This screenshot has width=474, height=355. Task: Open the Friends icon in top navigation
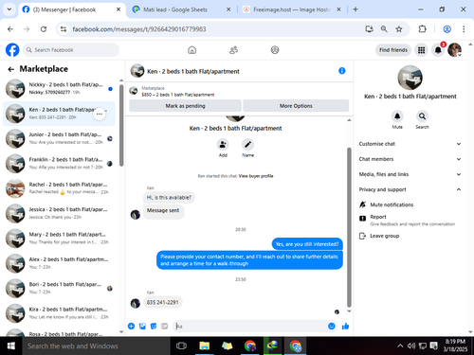(233, 50)
